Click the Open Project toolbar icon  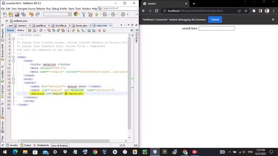(x=17, y=14)
